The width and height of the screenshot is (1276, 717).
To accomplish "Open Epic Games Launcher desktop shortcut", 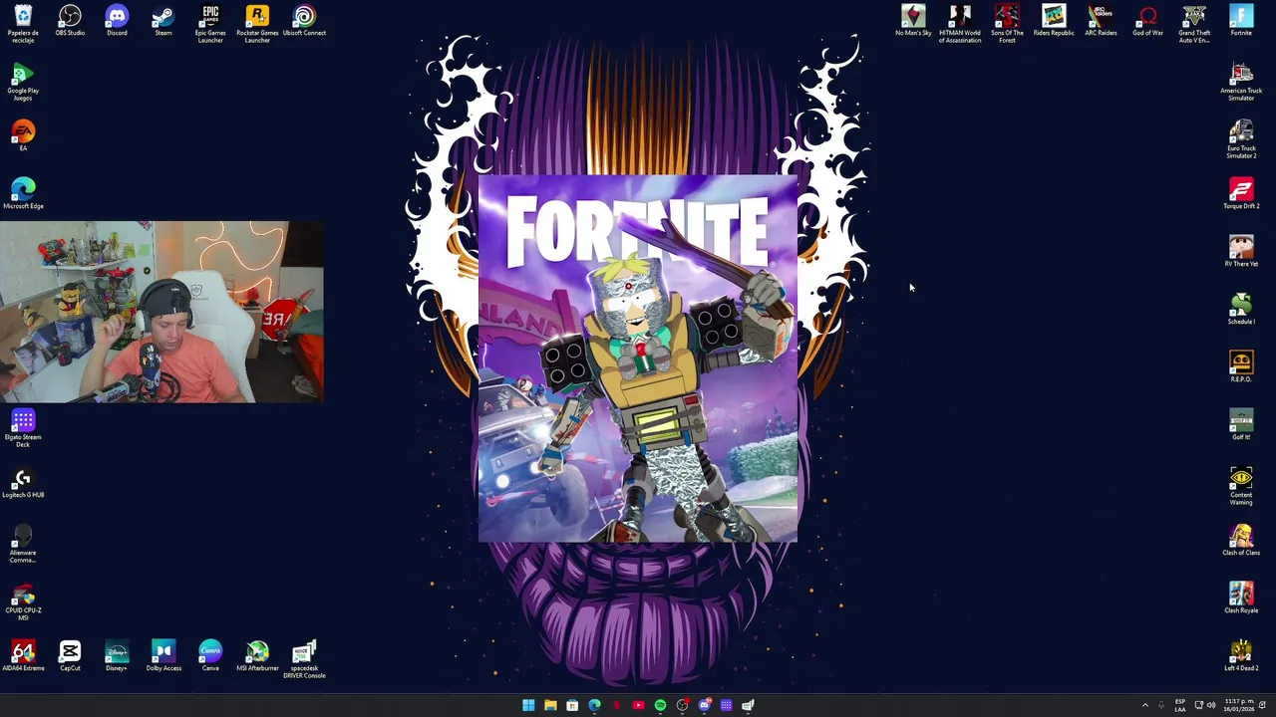I will [x=210, y=24].
